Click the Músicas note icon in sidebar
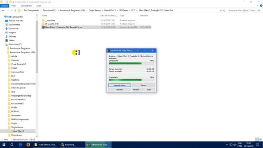Viewport: 263px width, 148px height. pos(7,37)
